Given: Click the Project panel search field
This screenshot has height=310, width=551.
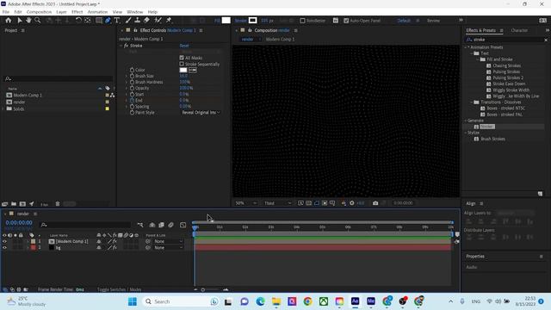Looking at the screenshot, I should pos(59,78).
